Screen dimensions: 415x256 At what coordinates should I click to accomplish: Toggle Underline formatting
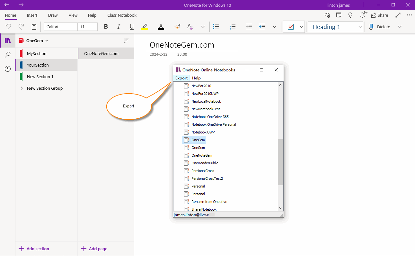[x=132, y=27]
